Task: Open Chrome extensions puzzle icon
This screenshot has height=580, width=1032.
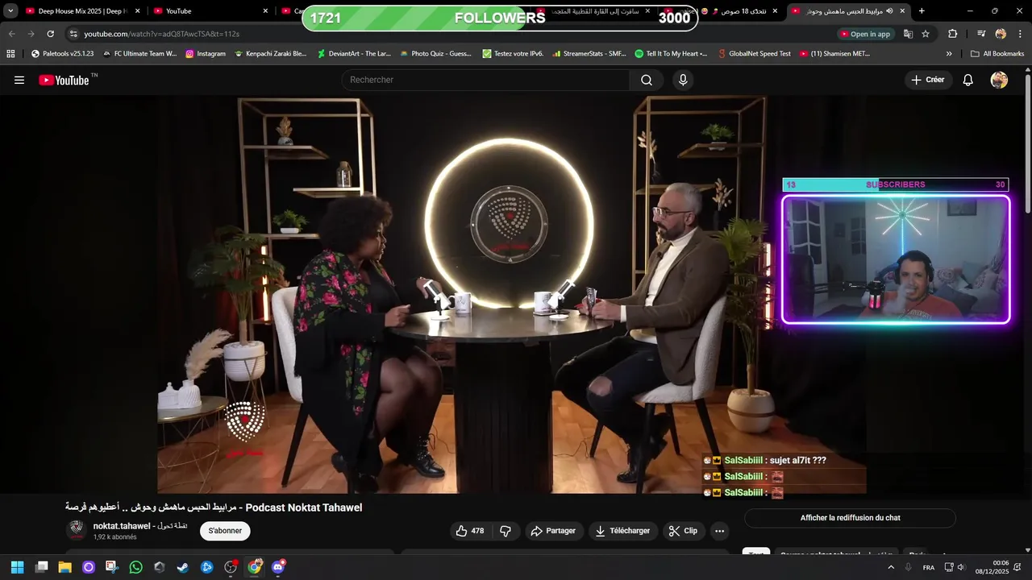Action: click(x=952, y=34)
